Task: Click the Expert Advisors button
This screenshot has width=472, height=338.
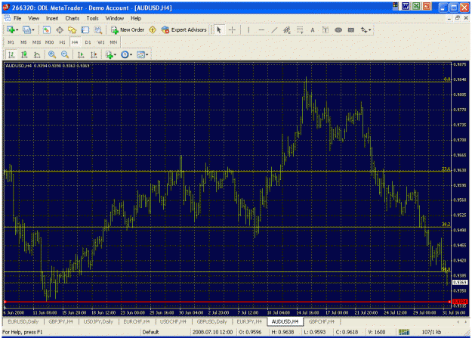Action: point(184,29)
